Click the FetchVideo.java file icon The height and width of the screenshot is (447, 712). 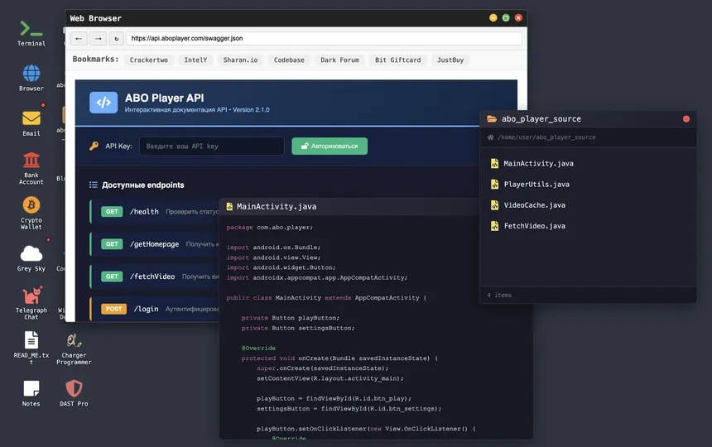pyautogui.click(x=494, y=226)
